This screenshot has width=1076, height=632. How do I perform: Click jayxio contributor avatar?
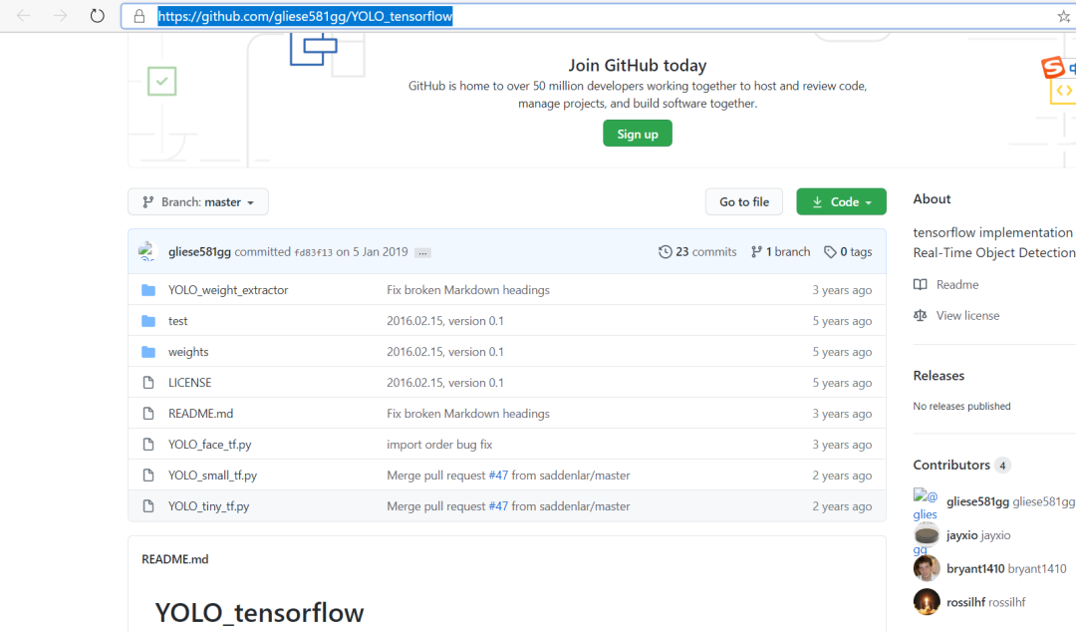tap(927, 534)
